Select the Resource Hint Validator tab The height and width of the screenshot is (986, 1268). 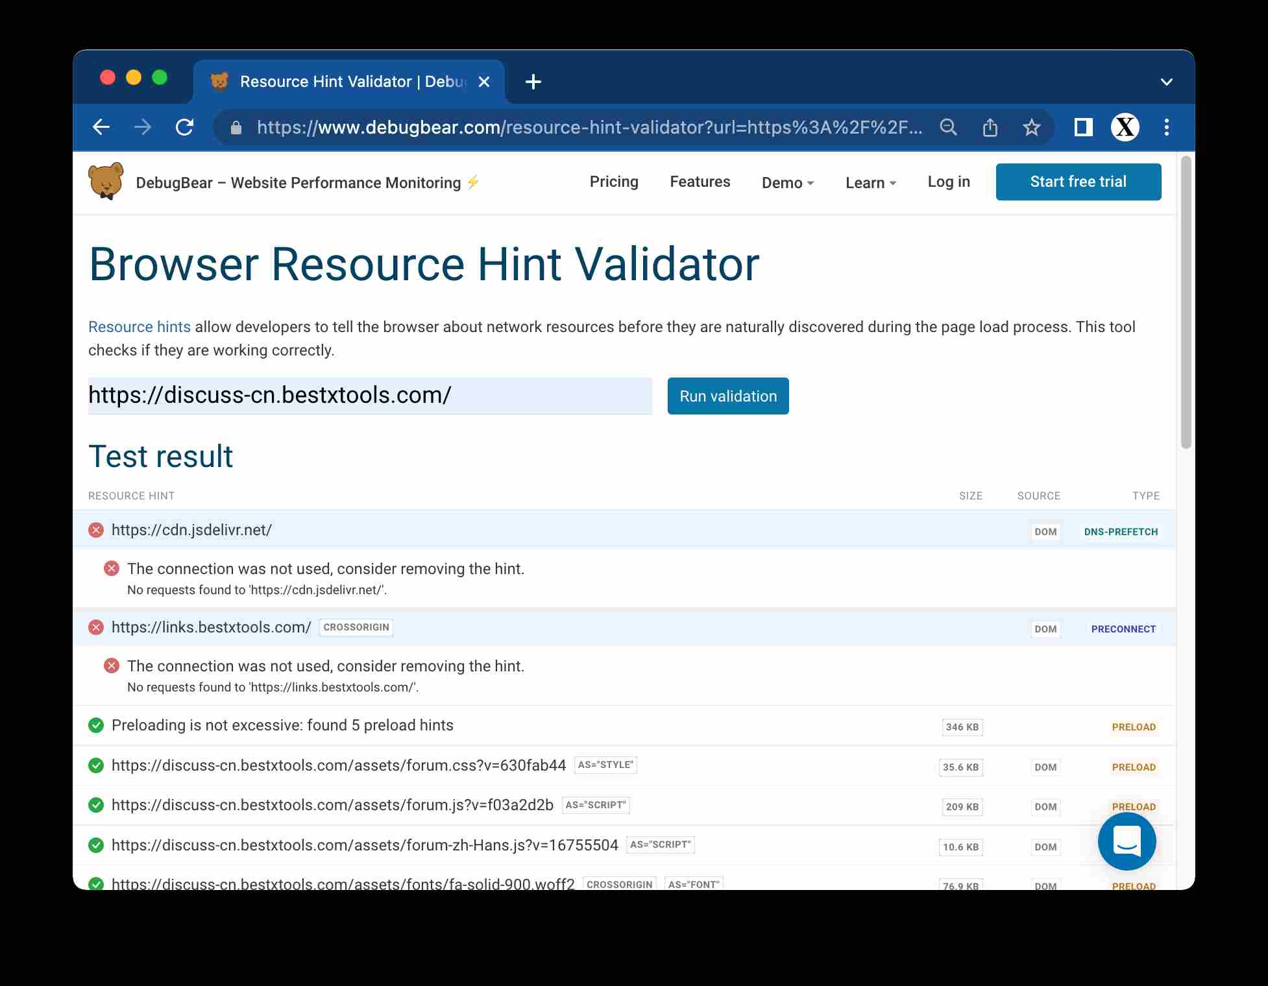pyautogui.click(x=344, y=82)
